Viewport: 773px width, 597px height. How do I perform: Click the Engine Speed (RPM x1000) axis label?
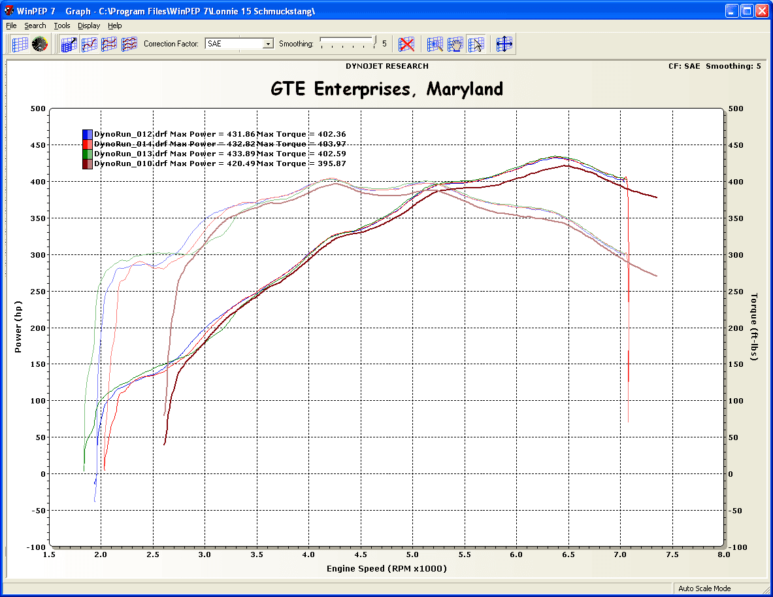(x=387, y=568)
